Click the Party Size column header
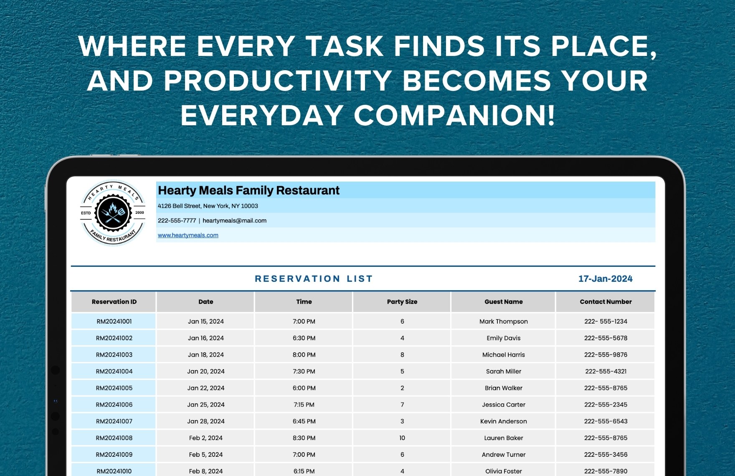 (402, 301)
